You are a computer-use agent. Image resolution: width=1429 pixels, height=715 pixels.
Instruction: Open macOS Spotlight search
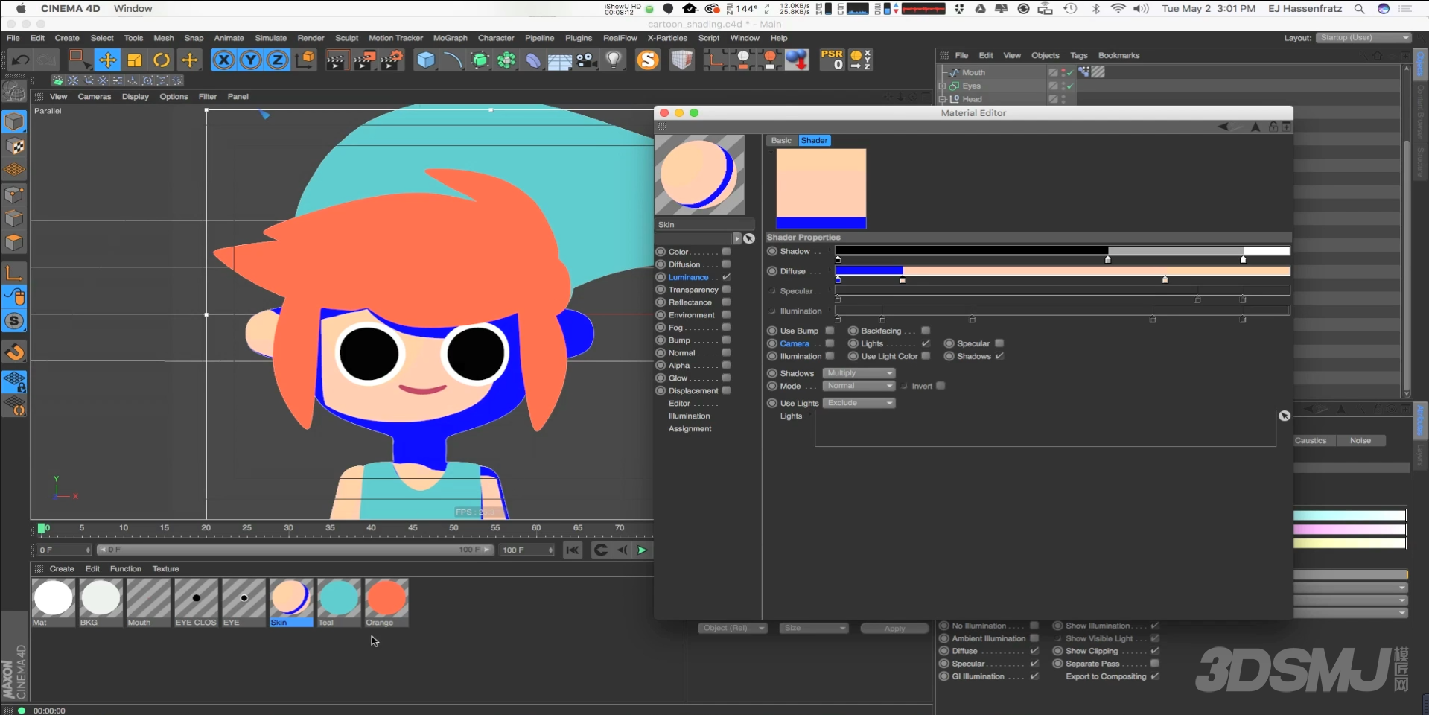(1359, 9)
